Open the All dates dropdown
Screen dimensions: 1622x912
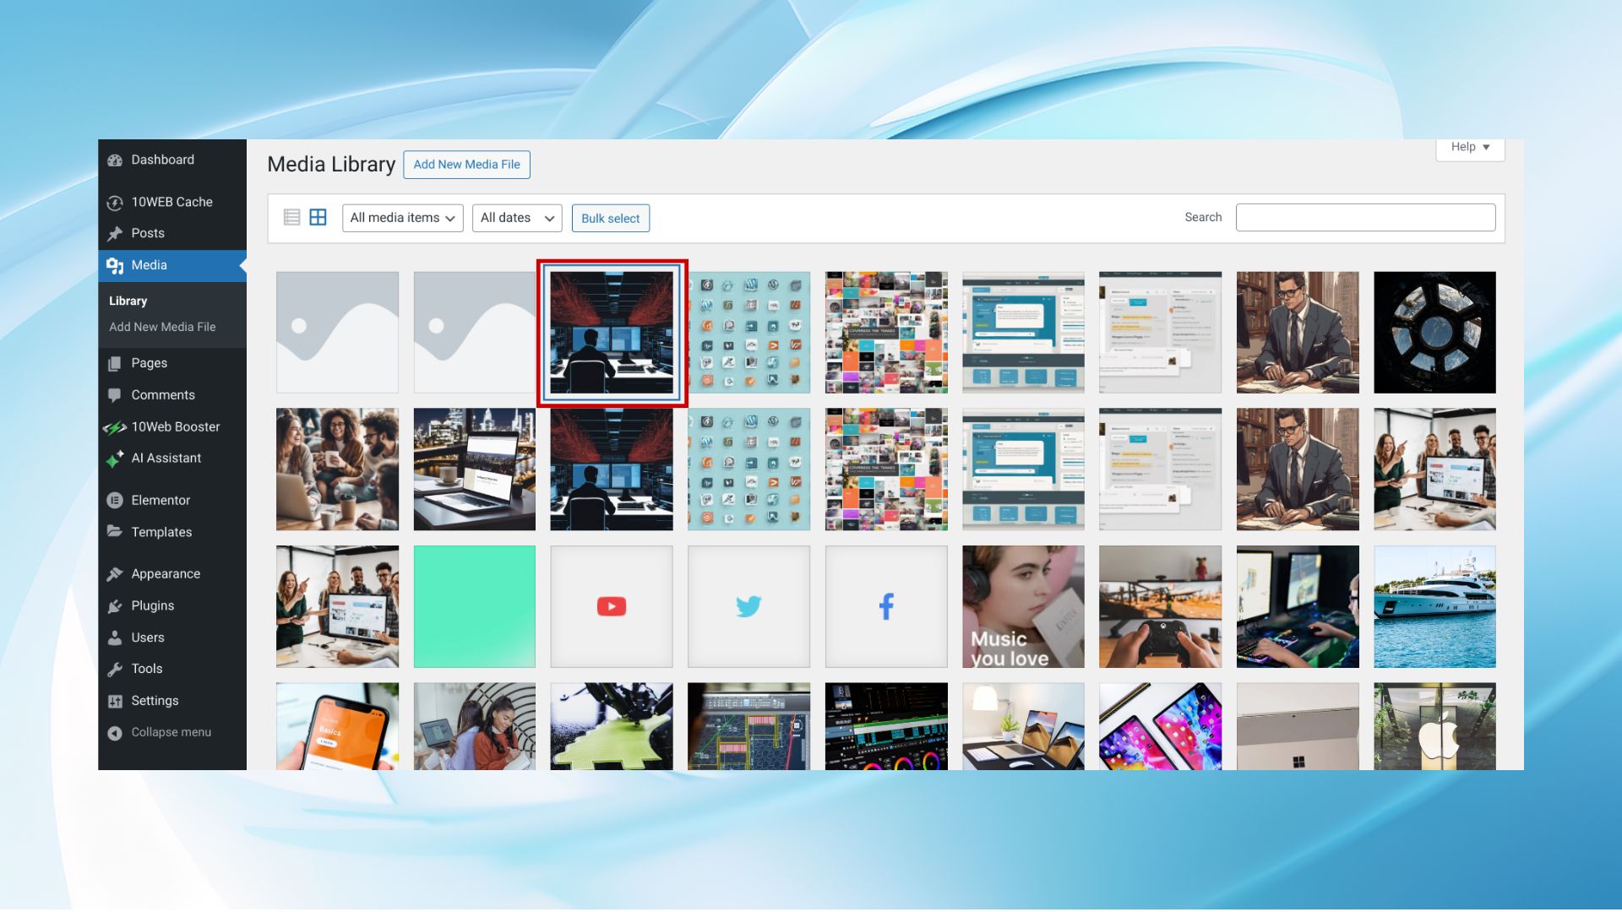coord(516,218)
